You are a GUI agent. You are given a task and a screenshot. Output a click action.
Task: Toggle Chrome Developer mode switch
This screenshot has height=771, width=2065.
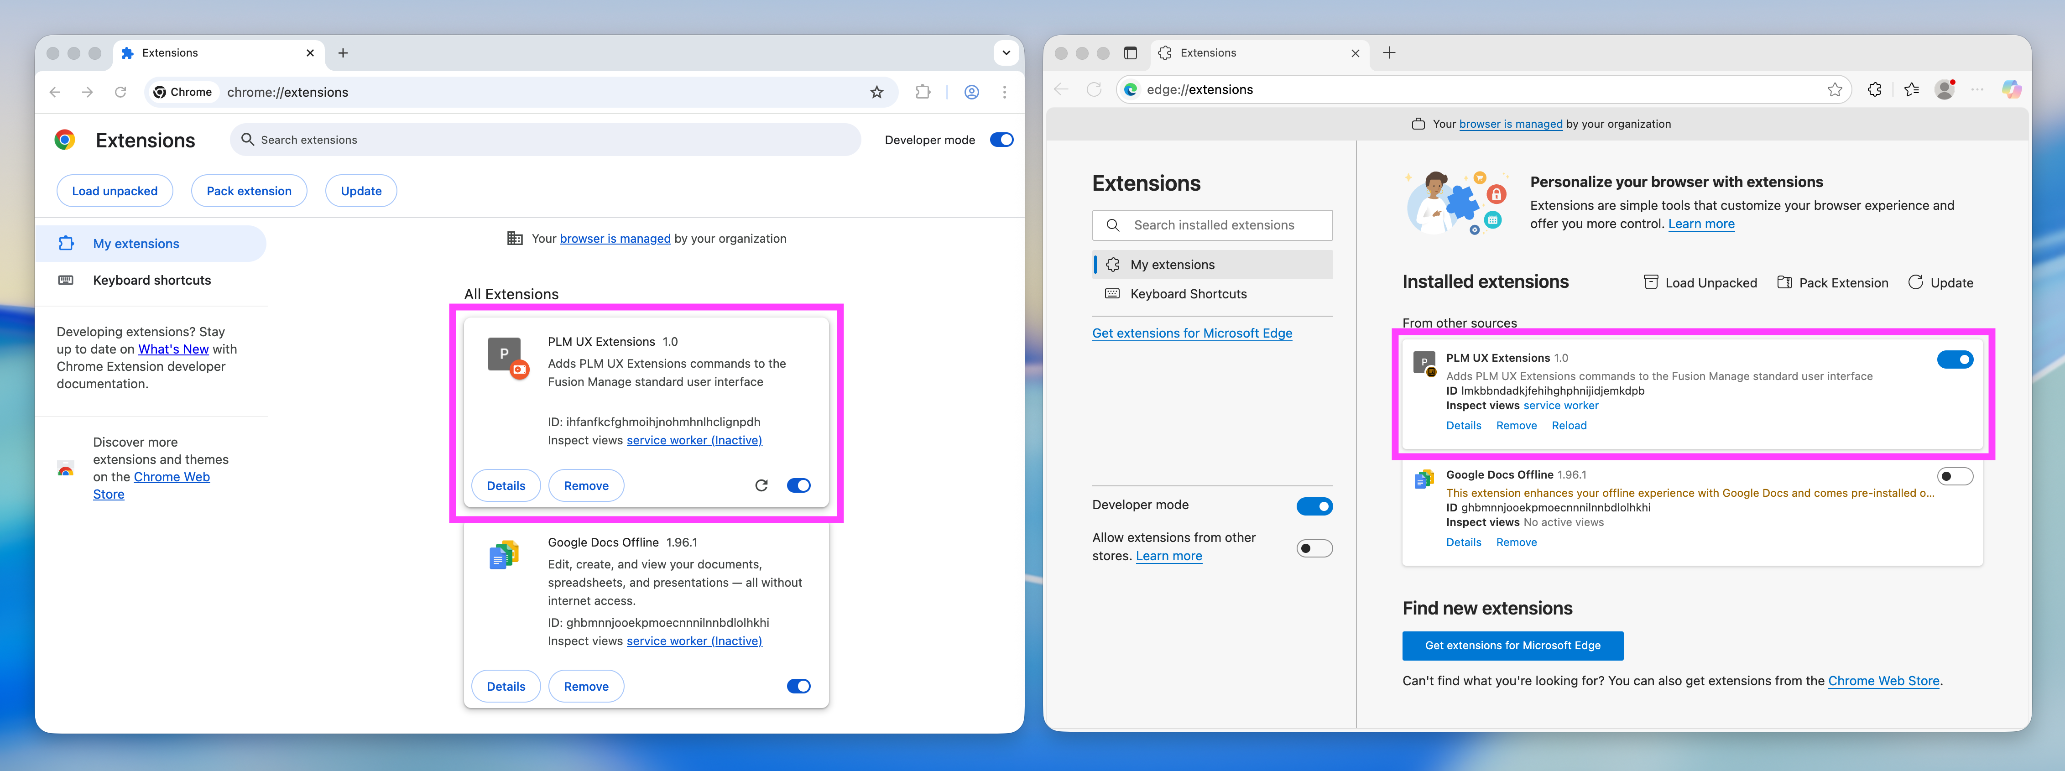[x=1001, y=140]
